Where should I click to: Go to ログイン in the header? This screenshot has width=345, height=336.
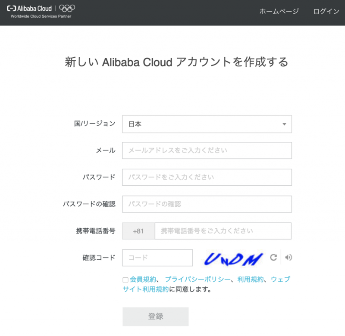[x=326, y=11]
